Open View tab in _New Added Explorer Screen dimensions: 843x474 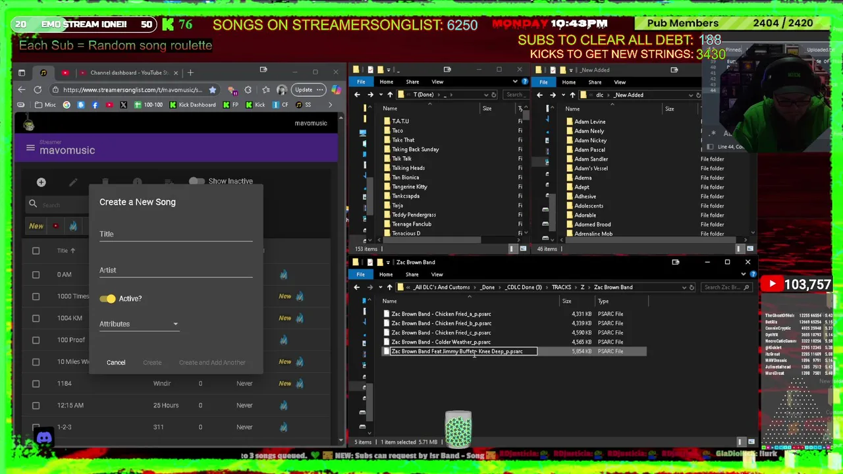[x=620, y=82]
